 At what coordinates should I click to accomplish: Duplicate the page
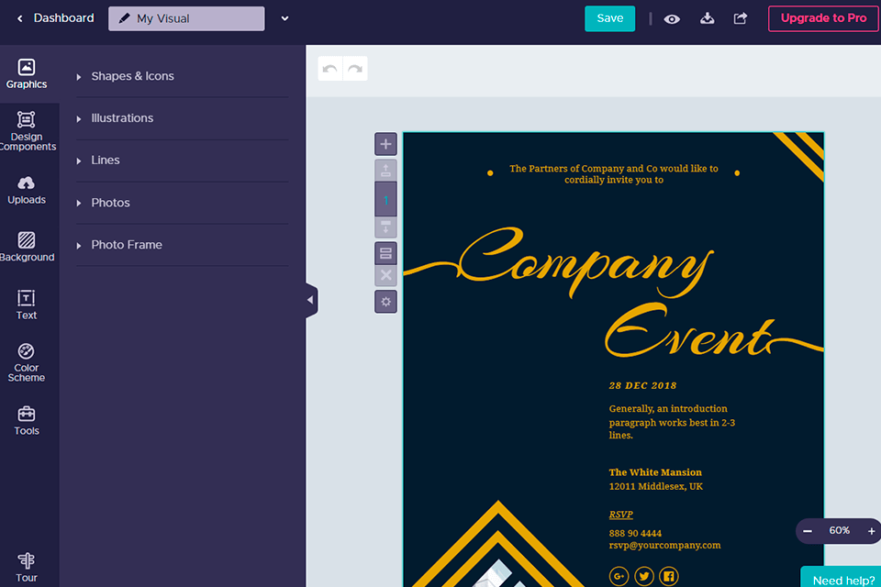click(x=385, y=253)
